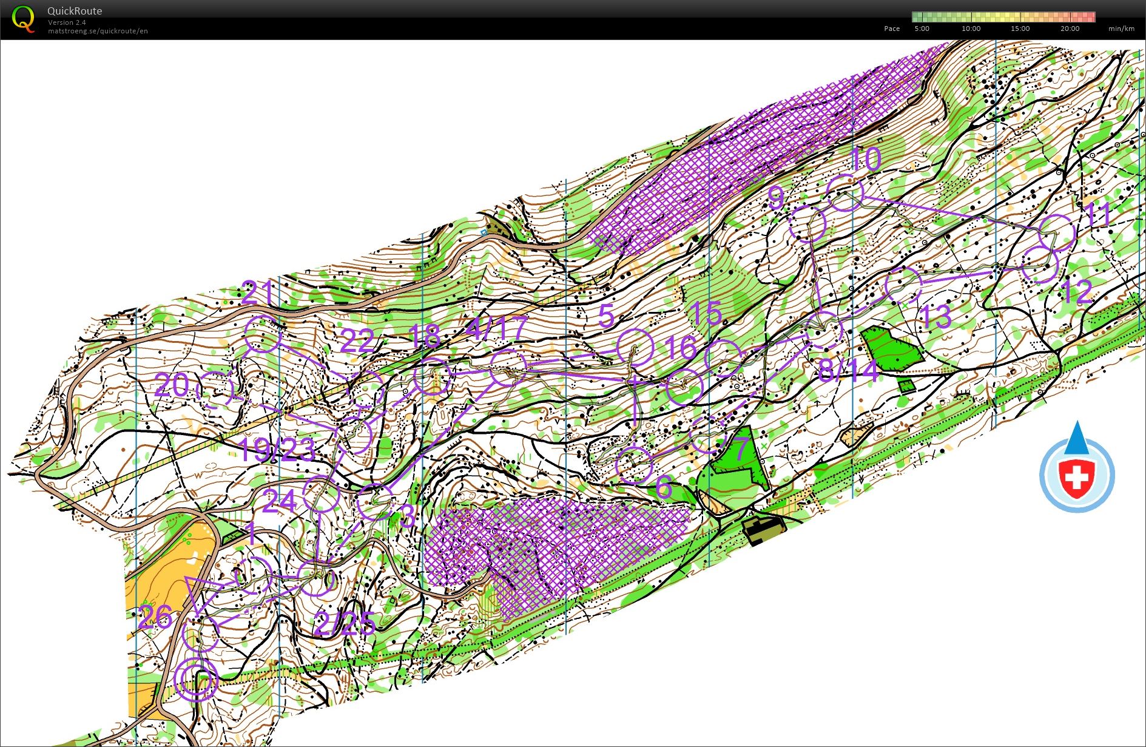Select control circle number 10
The height and width of the screenshot is (747, 1146).
point(844,192)
